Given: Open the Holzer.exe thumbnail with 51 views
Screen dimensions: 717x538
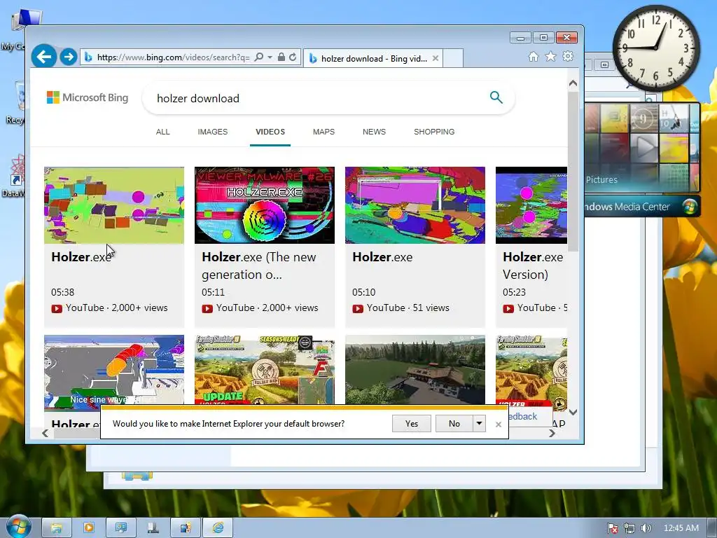Looking at the screenshot, I should (415, 205).
